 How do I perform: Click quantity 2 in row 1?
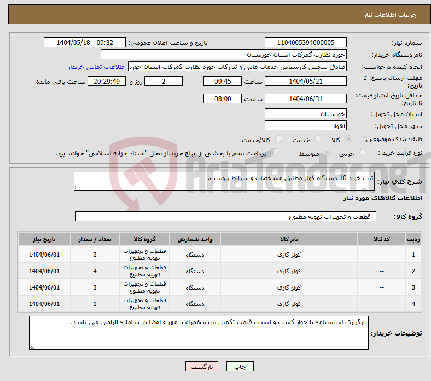point(95,255)
